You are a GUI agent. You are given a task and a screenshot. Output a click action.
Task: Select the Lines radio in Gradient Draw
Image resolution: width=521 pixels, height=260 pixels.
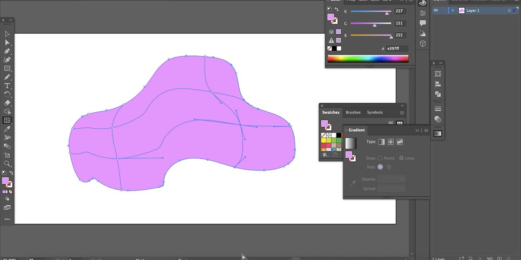402,158
